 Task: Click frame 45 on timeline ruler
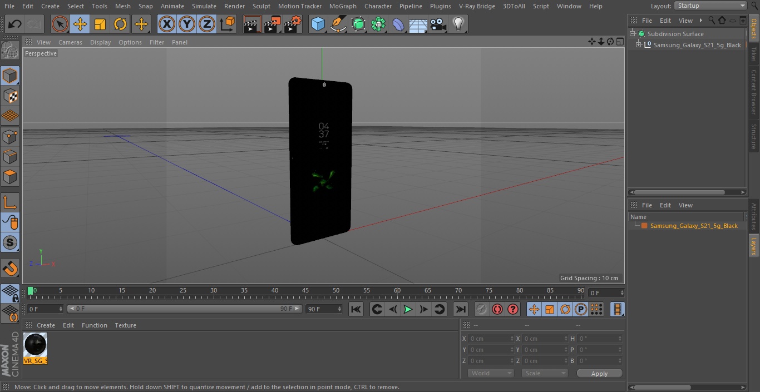click(x=305, y=291)
